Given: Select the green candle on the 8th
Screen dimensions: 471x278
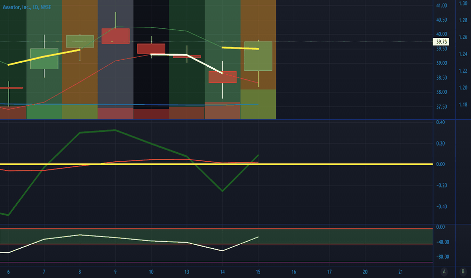Looking at the screenshot, I should pyautogui.click(x=80, y=41).
